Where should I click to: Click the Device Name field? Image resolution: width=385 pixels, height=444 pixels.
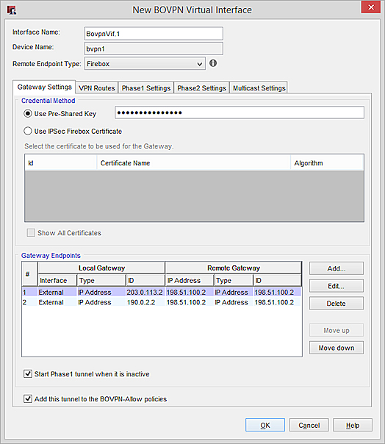pos(154,49)
